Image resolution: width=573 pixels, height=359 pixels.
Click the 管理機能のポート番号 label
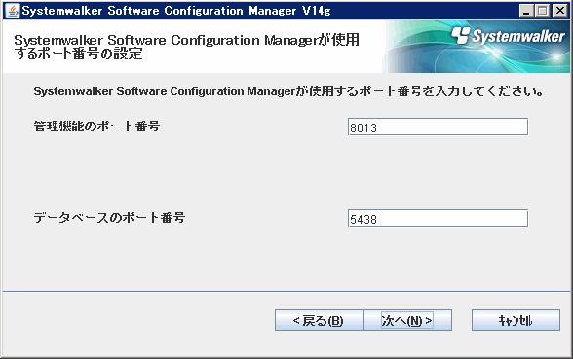click(96, 126)
